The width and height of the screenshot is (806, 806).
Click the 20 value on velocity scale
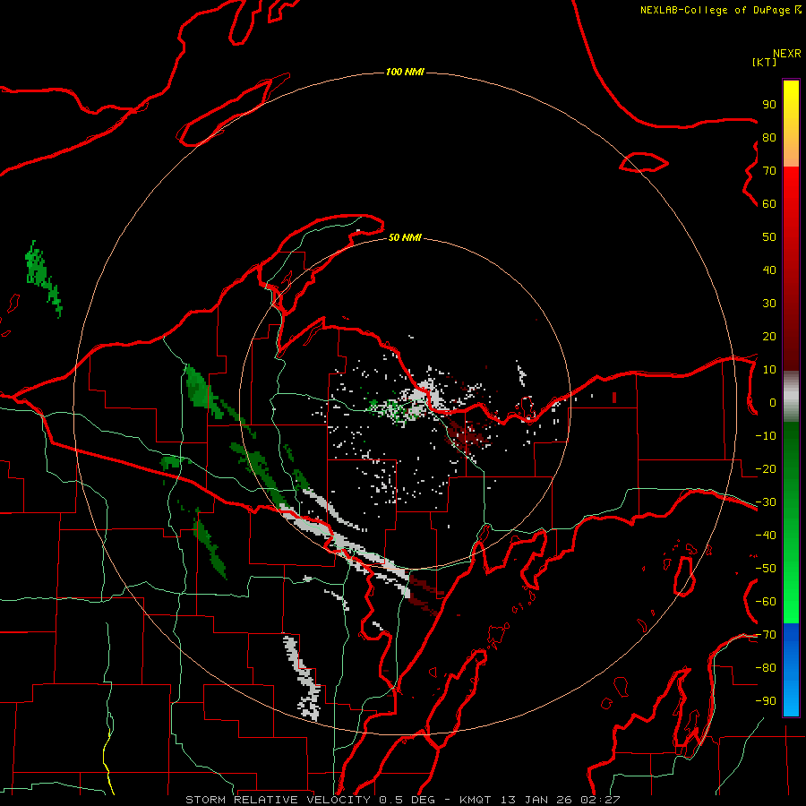[769, 337]
